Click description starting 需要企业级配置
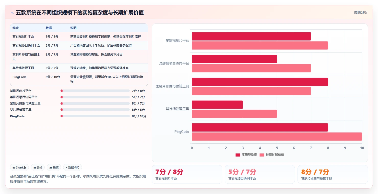 pyautogui.click(x=107, y=79)
